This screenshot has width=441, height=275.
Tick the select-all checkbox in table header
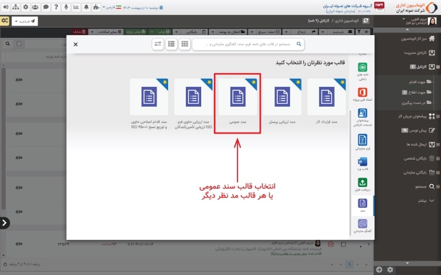click(19, 44)
